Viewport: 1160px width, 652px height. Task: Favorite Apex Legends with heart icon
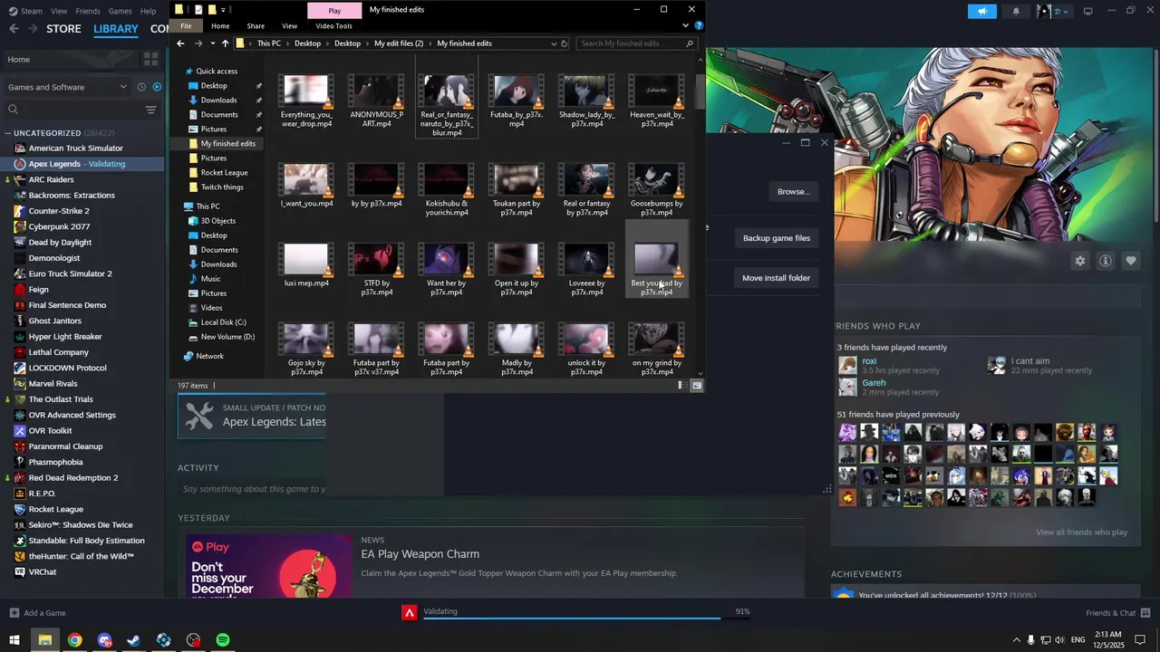pyautogui.click(x=1130, y=261)
